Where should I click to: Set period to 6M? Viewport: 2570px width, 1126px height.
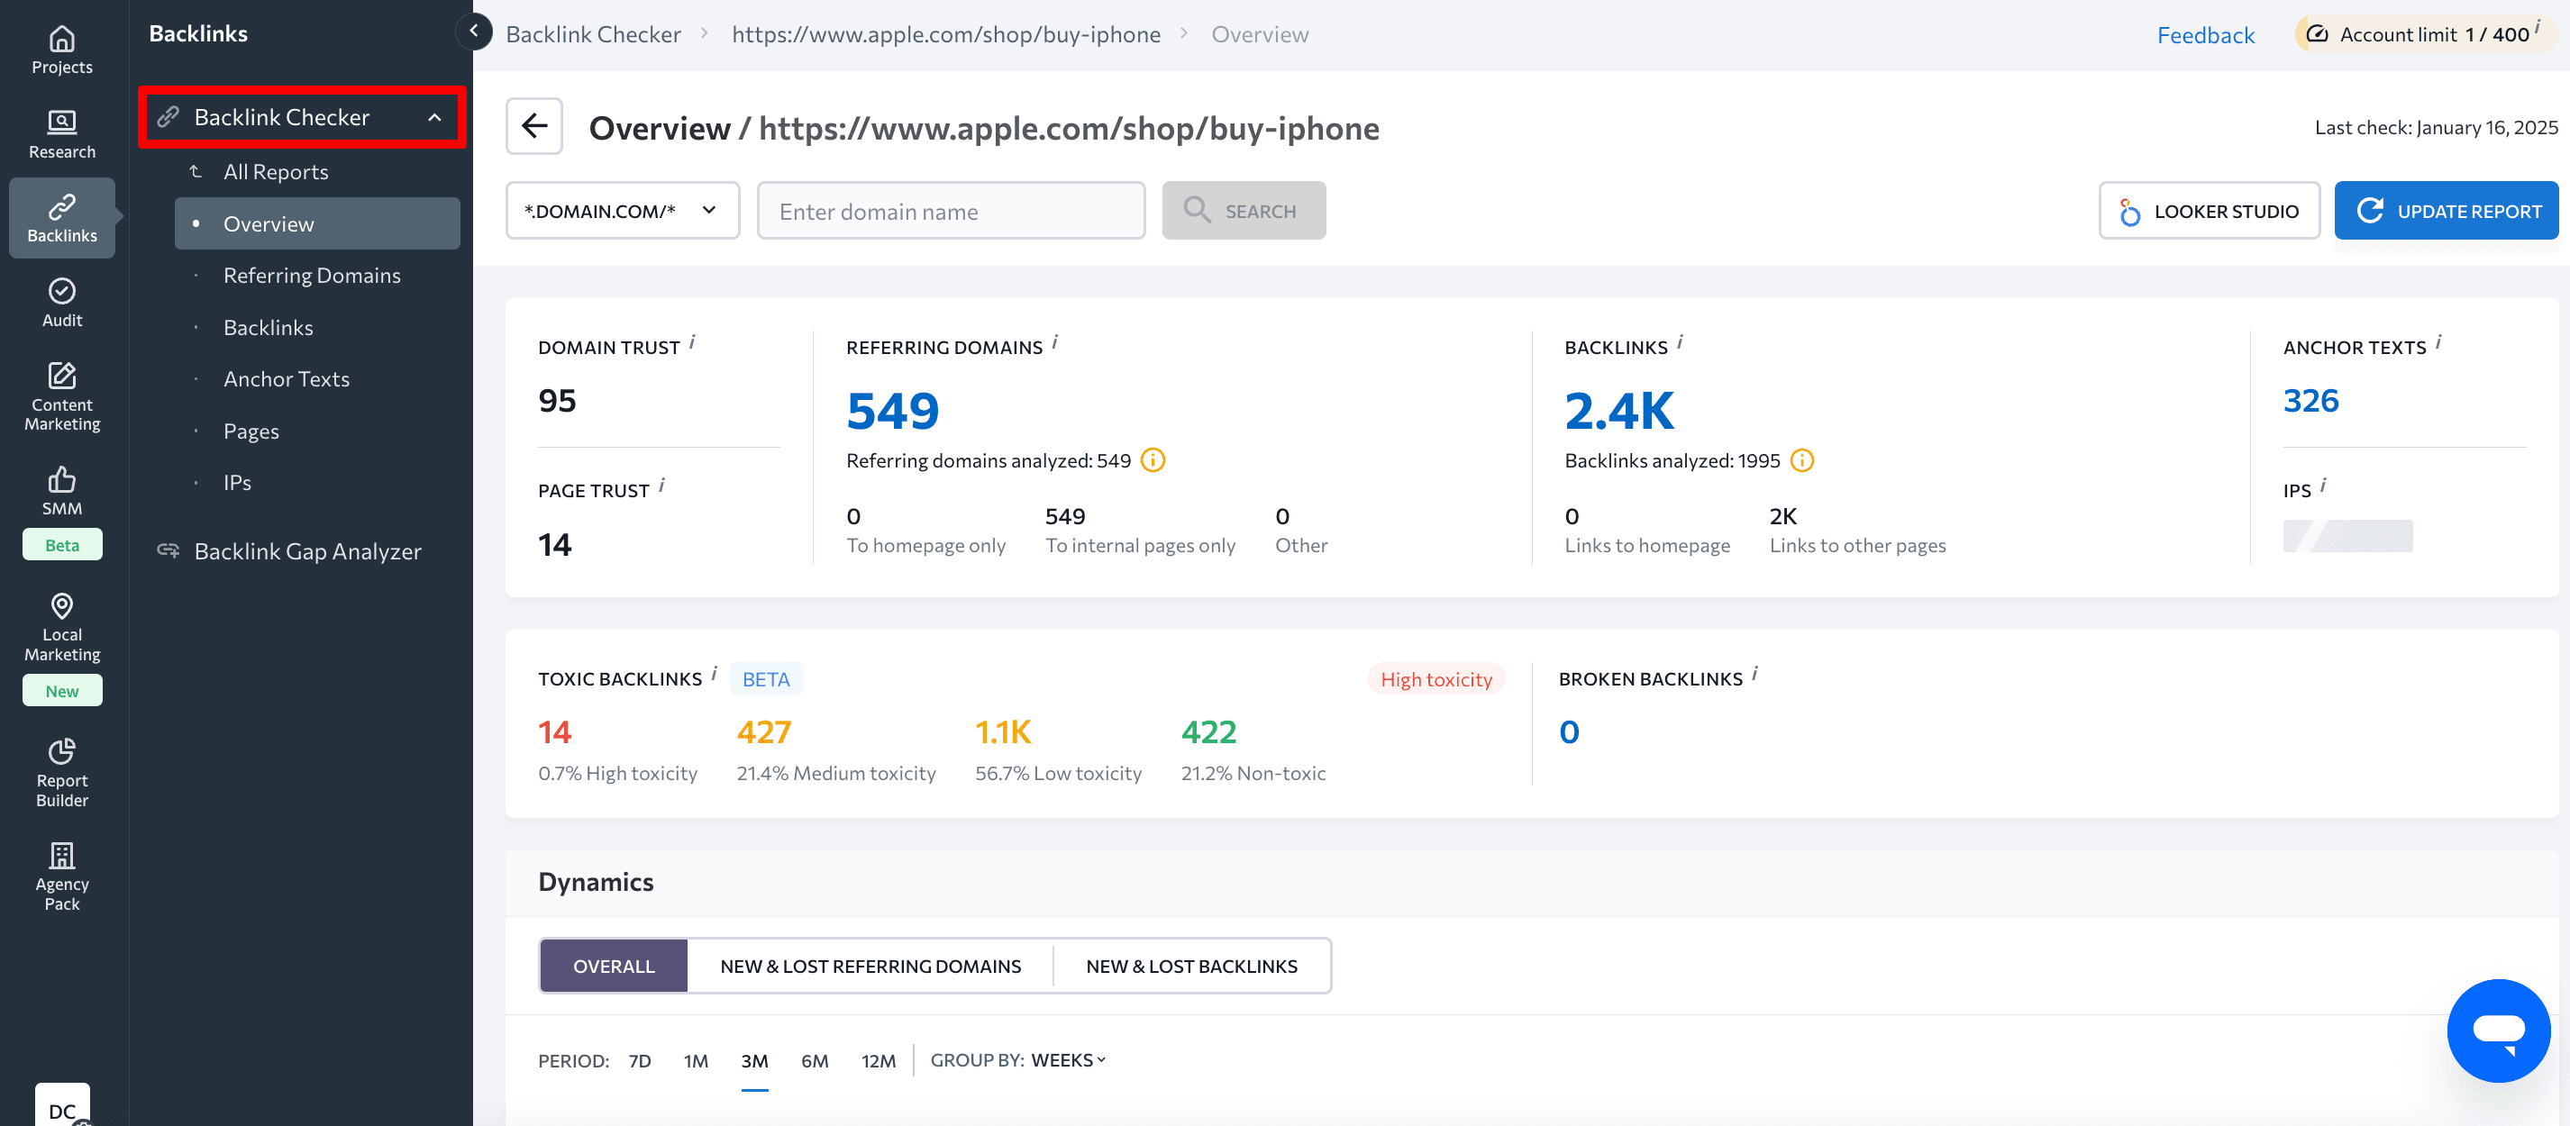point(814,1060)
